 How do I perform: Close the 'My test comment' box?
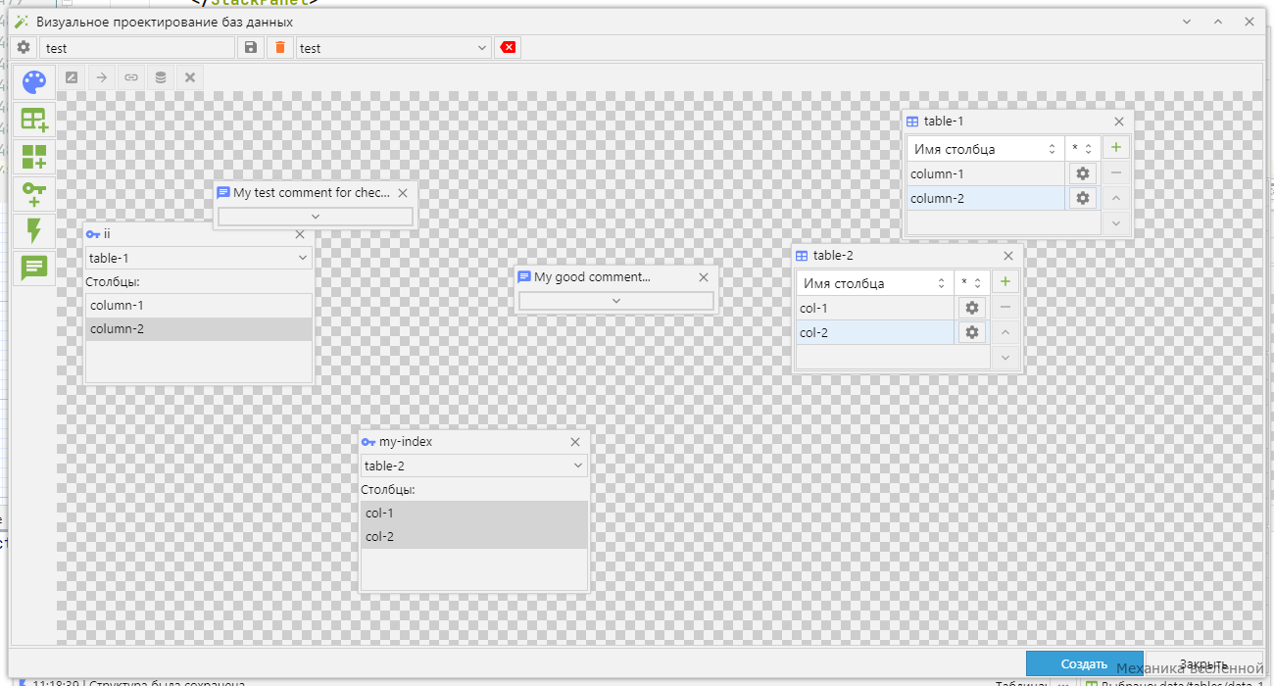pyautogui.click(x=403, y=193)
